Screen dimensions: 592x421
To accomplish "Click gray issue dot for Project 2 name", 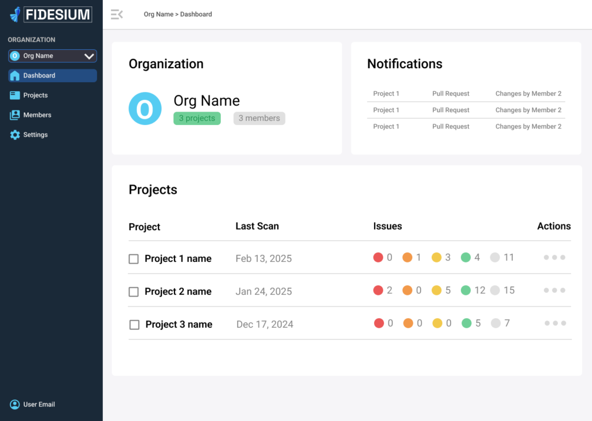I will (x=495, y=290).
